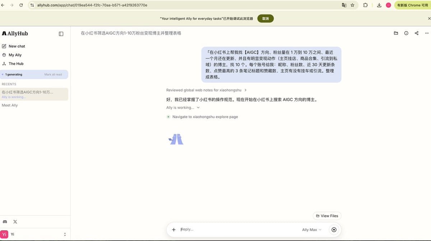Go forward with browser forward arrow

(x=13, y=5)
